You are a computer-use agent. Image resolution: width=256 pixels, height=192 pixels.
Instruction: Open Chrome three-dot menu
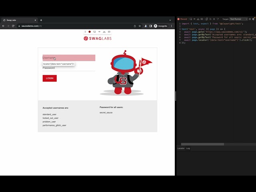[x=172, y=26]
